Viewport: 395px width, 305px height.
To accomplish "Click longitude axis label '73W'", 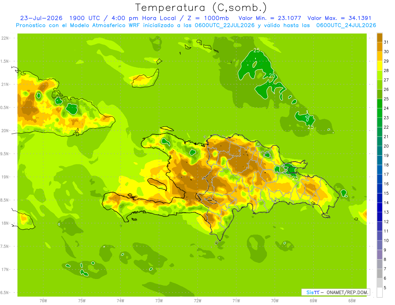I will 159,301.
